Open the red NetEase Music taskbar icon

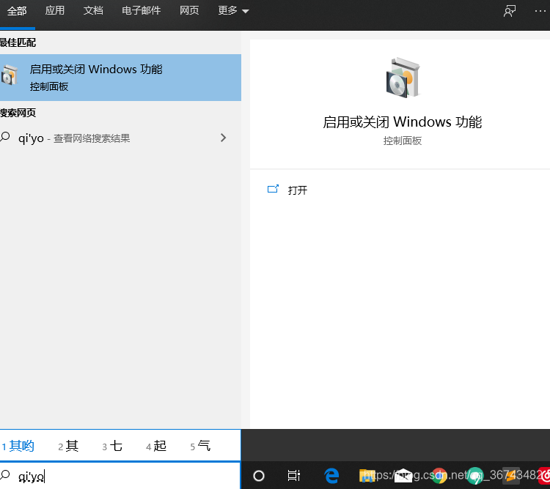(544, 476)
